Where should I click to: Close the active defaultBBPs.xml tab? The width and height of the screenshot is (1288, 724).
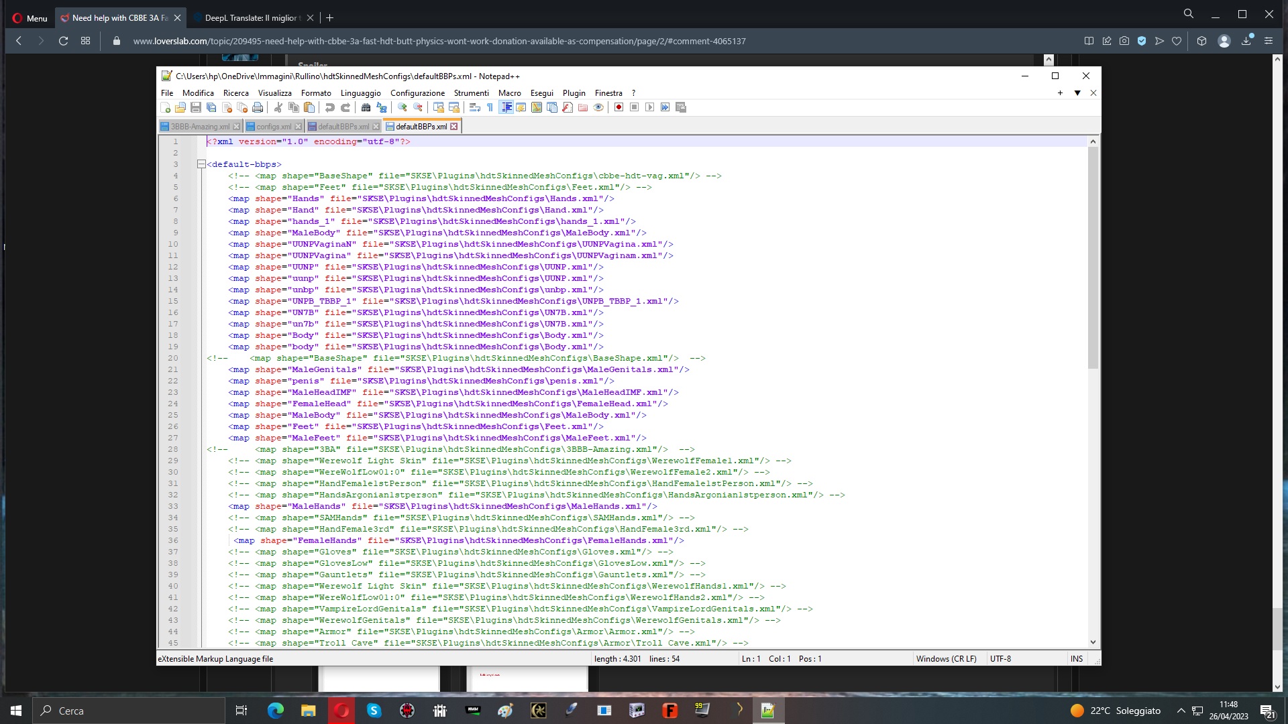coord(454,127)
